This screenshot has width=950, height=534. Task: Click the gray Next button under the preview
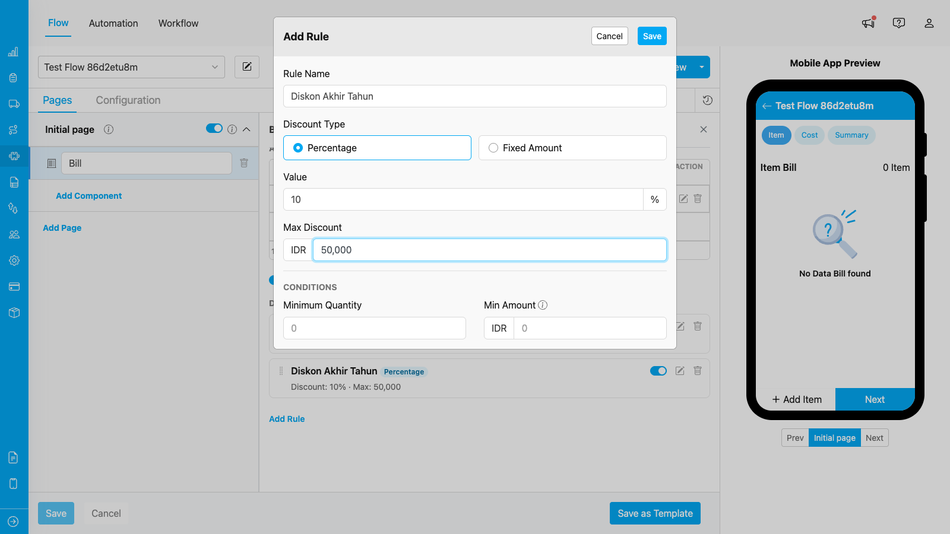(x=875, y=438)
